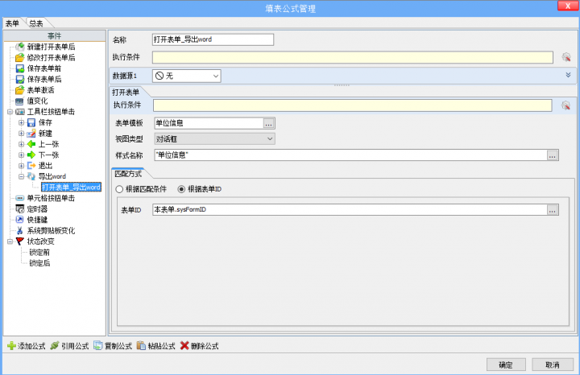
Task: Click the 样式名称 input field
Action: (350, 155)
